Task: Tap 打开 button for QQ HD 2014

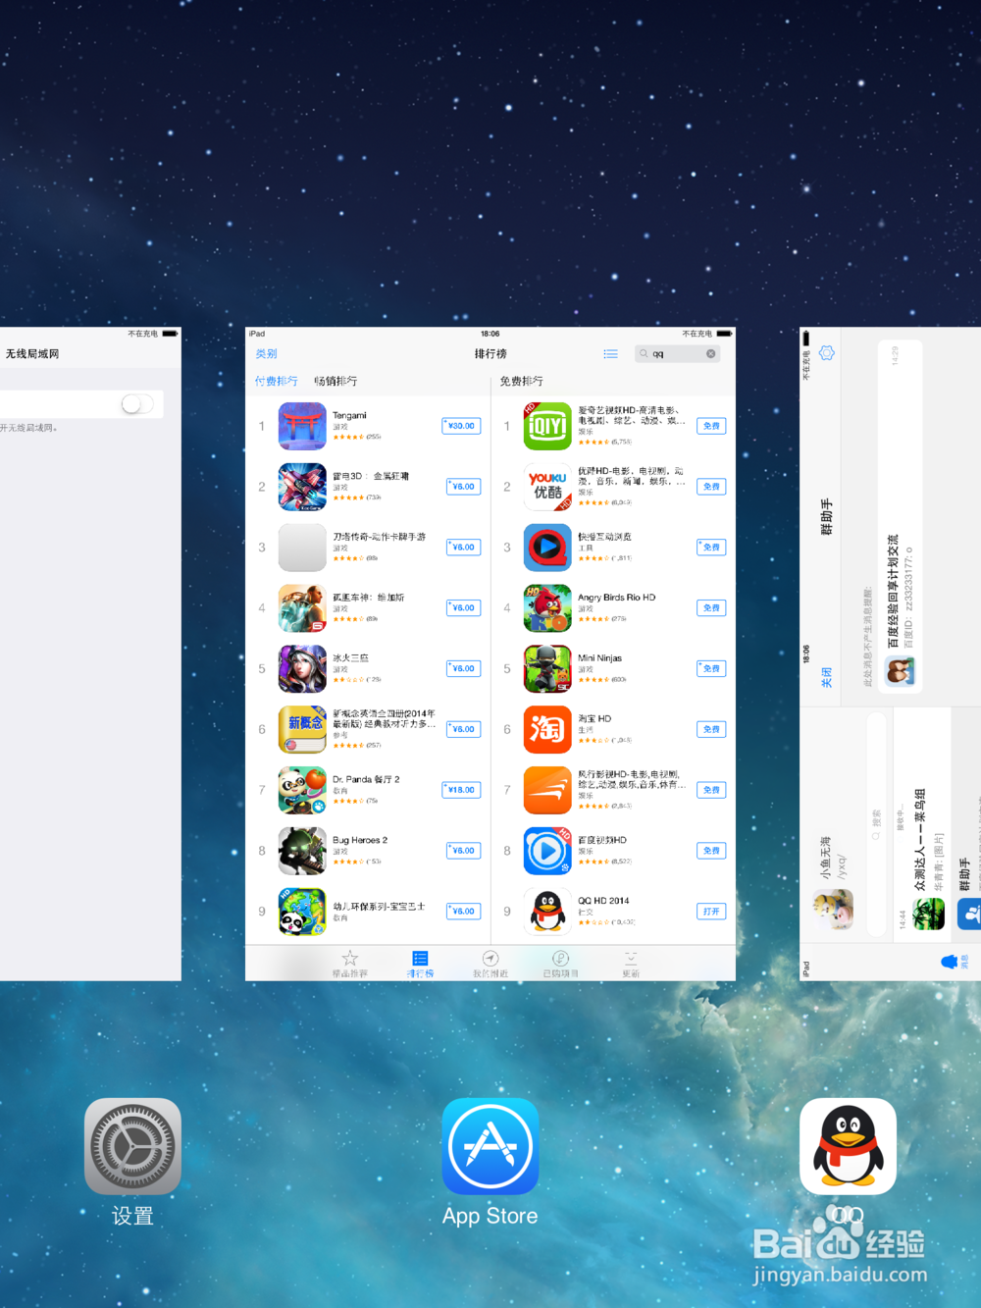Action: coord(711,912)
